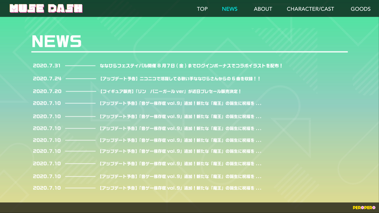
Task: Click the Muse Dash logo
Action: tap(46, 8)
